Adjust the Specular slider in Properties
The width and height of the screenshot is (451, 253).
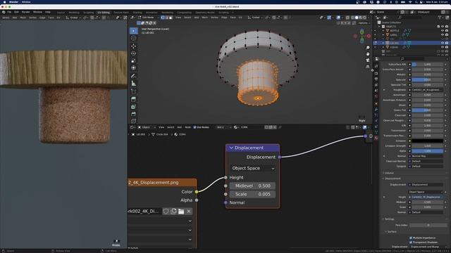pos(428,79)
